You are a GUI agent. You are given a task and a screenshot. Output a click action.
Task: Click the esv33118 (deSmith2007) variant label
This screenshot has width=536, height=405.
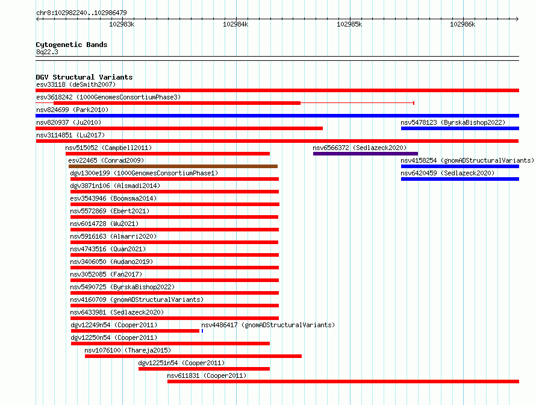pyautogui.click(x=76, y=84)
